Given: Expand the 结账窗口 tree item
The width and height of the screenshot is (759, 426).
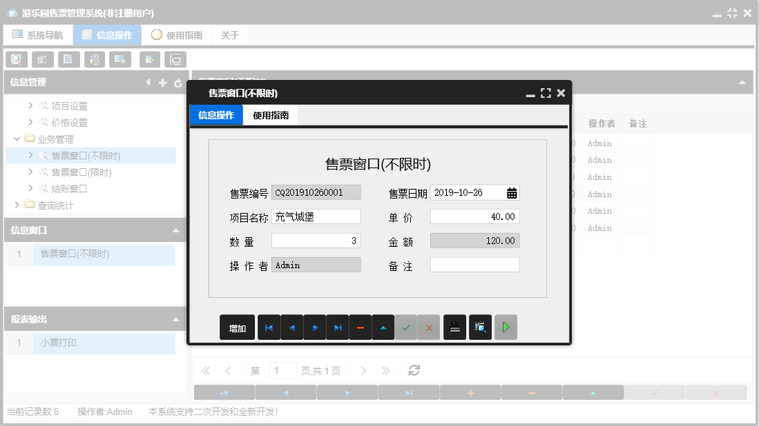Looking at the screenshot, I should (x=30, y=189).
